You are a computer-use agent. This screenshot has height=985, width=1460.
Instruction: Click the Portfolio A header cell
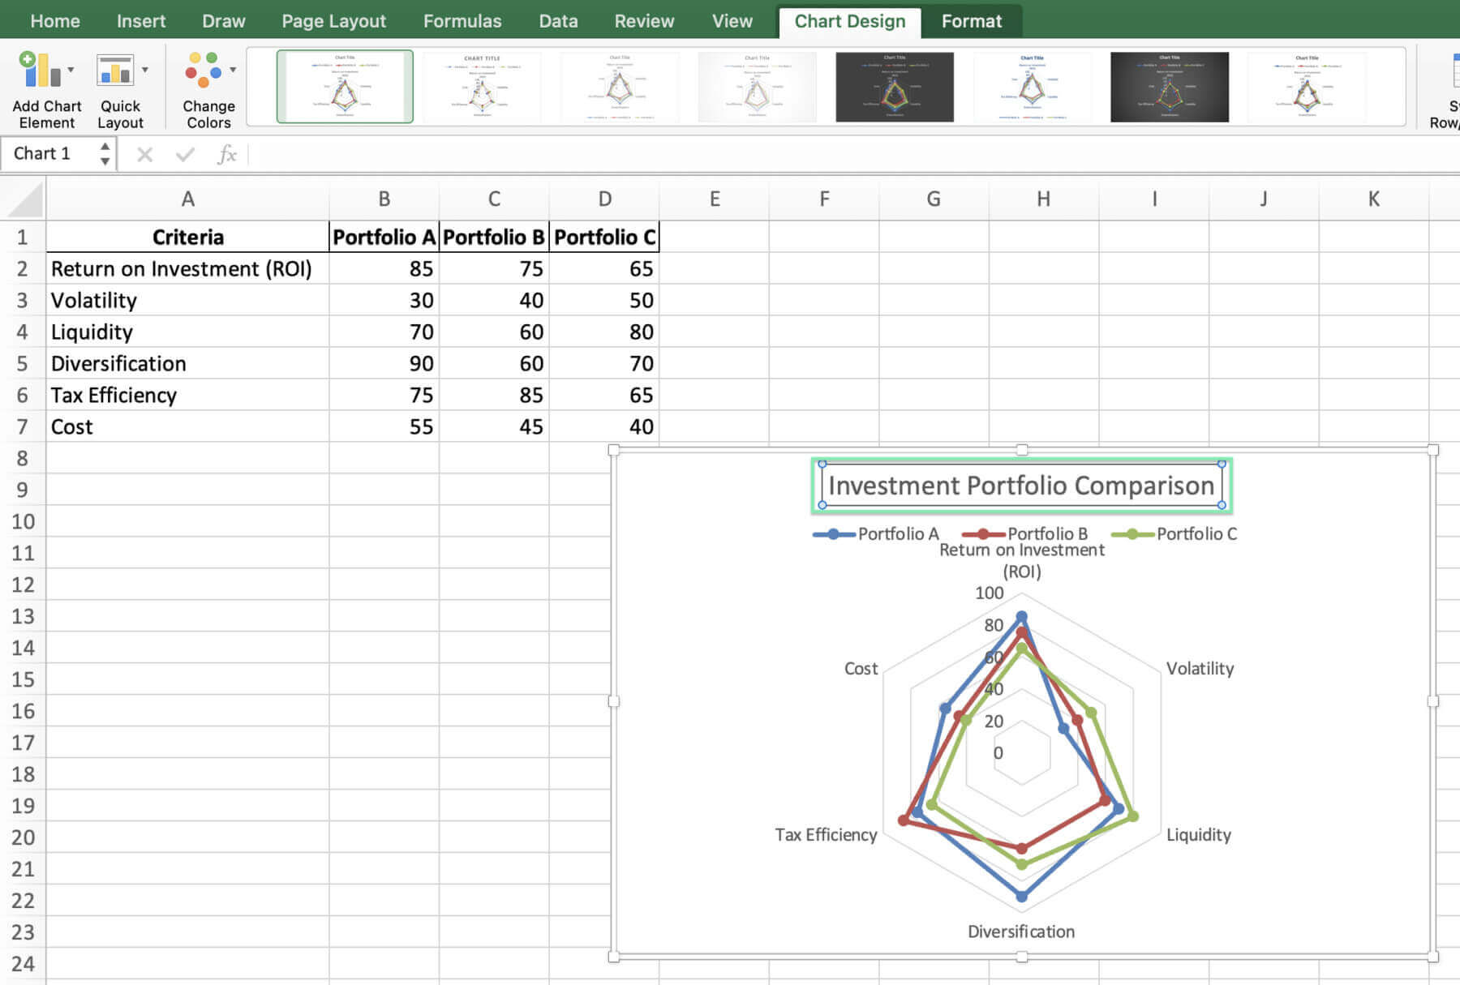point(384,237)
